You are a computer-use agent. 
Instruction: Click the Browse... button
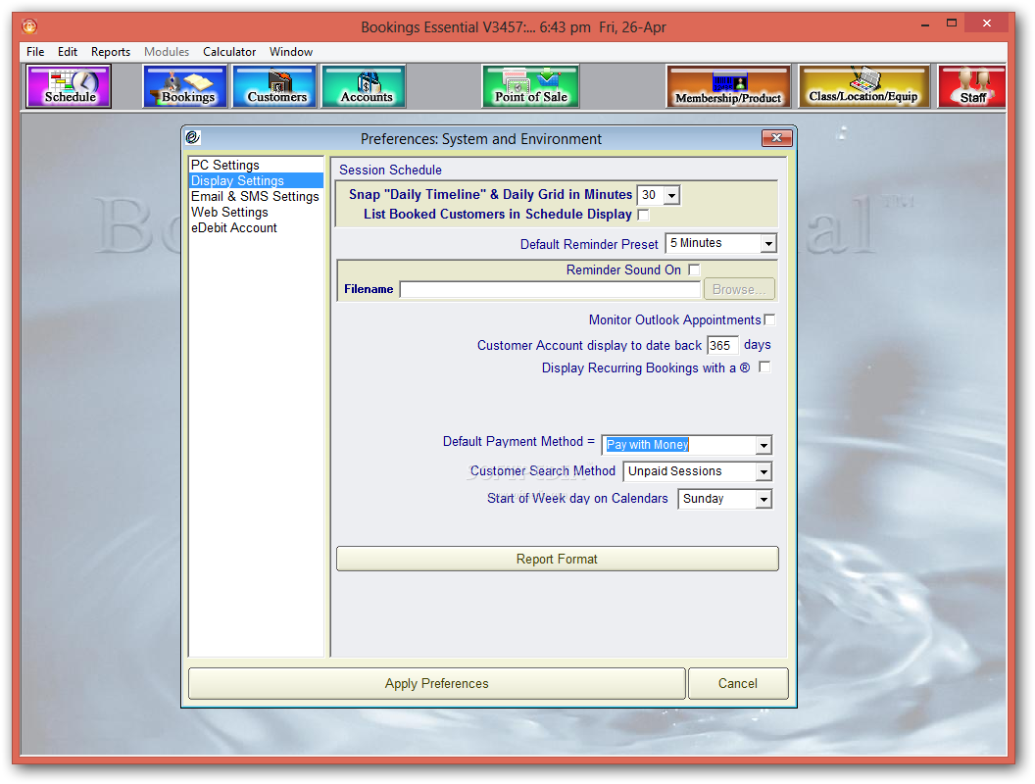tap(739, 290)
